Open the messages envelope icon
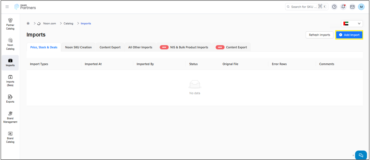 coord(352,7)
